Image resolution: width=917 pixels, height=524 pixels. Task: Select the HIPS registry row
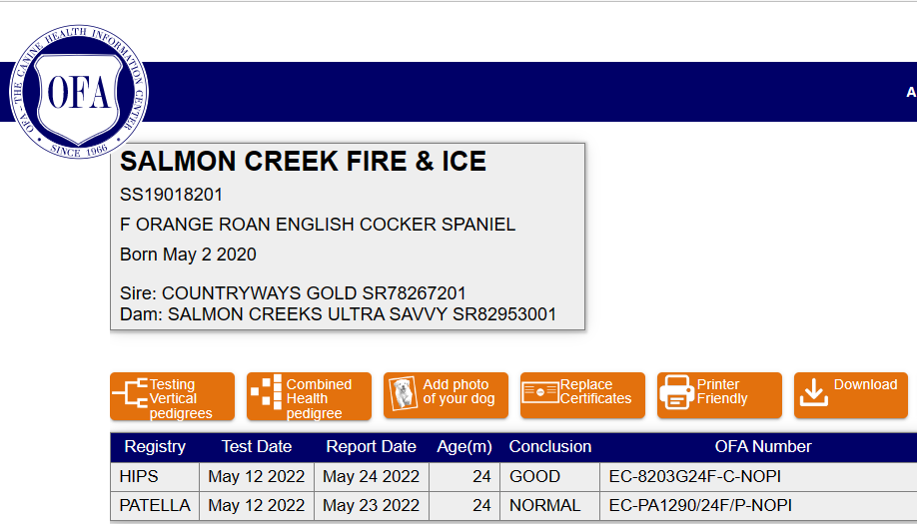click(513, 477)
